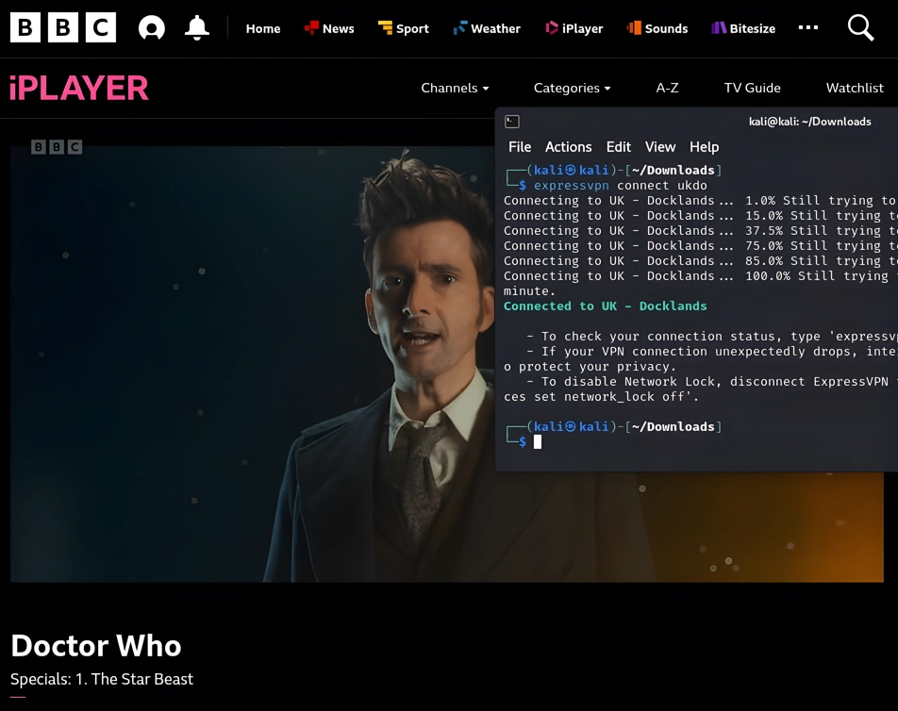Expand the more menu three dots

808,27
